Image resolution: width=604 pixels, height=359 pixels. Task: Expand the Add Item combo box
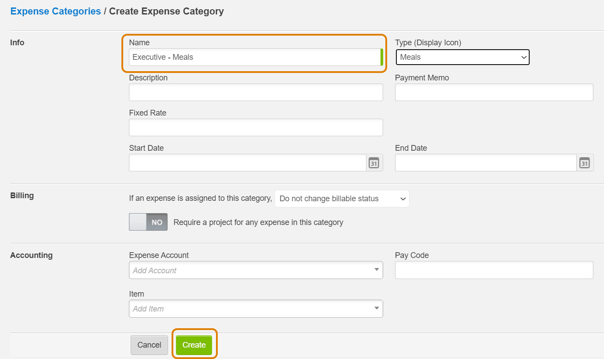click(x=256, y=308)
